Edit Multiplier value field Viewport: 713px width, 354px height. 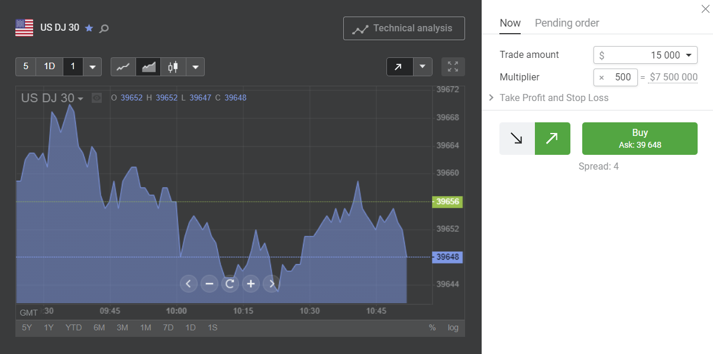615,77
